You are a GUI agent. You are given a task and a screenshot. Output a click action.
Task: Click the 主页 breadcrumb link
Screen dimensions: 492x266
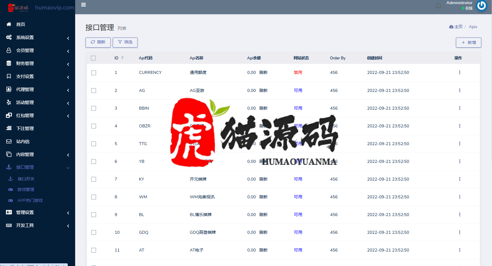tap(456, 27)
